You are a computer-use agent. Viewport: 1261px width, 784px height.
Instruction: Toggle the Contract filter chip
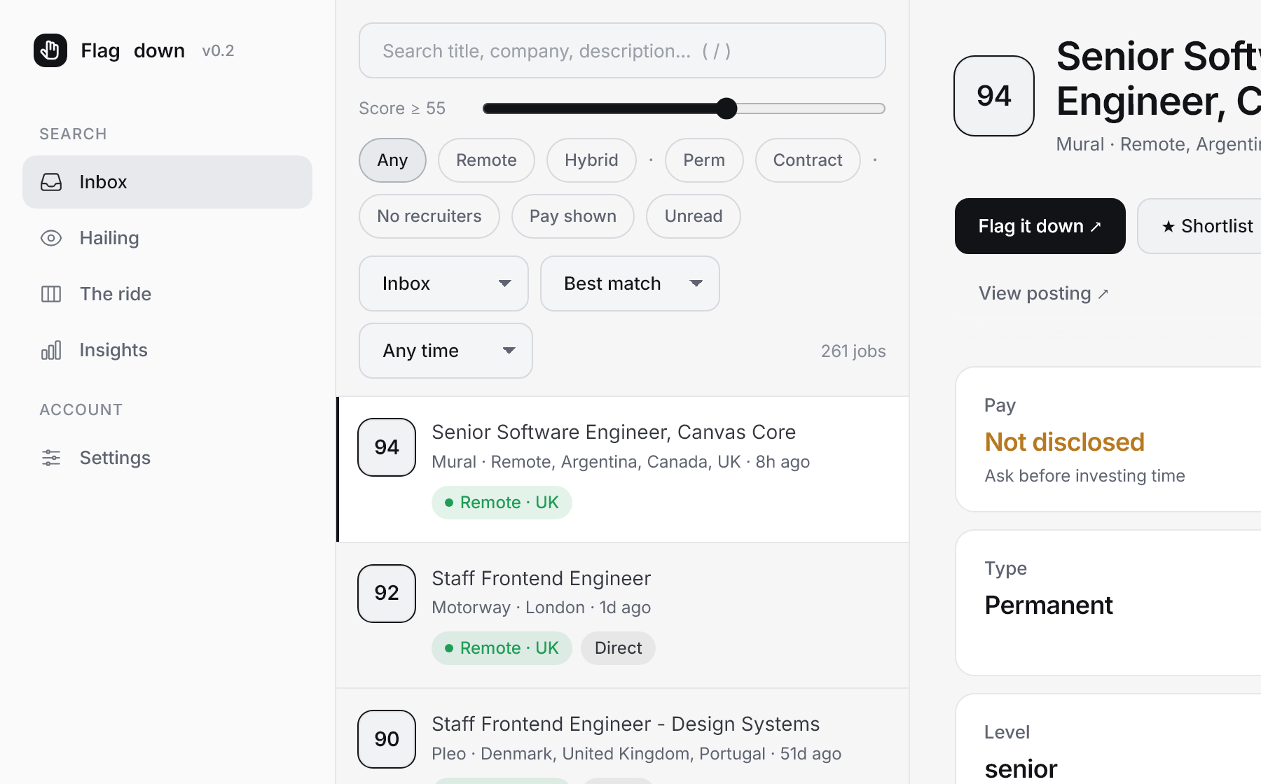[808, 160]
